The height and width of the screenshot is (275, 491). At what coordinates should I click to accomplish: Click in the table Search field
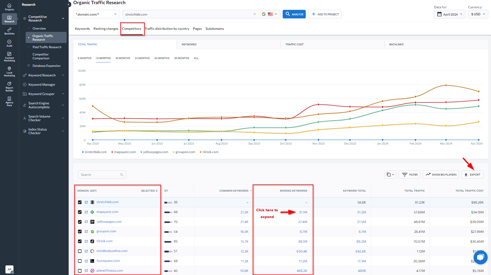coord(102,175)
